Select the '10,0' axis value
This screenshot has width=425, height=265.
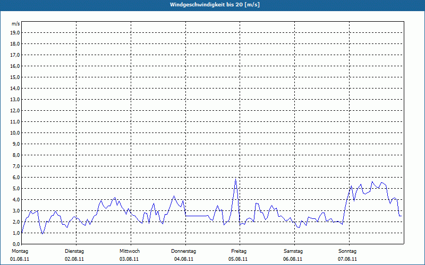click(x=15, y=133)
